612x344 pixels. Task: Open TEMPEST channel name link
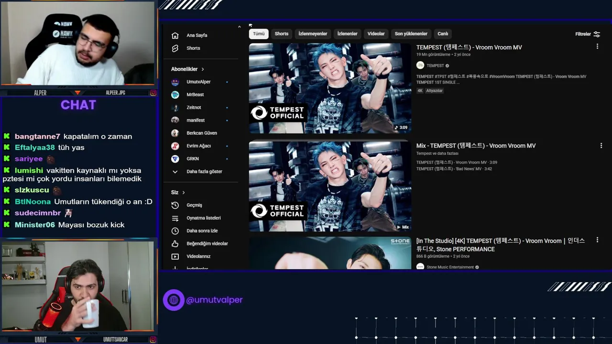click(x=435, y=65)
